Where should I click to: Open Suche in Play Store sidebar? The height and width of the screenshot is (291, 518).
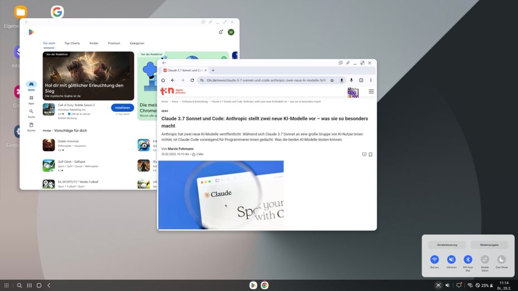[x=31, y=114]
